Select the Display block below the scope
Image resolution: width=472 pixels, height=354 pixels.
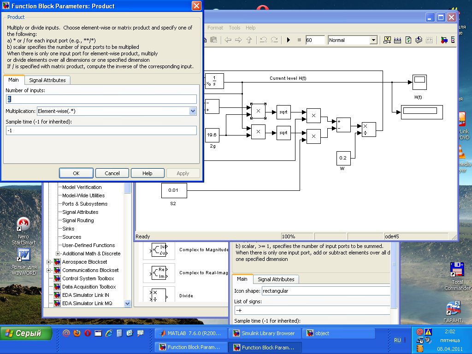tap(422, 112)
